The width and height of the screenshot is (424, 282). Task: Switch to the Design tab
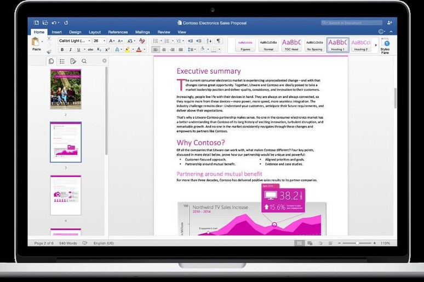75,32
